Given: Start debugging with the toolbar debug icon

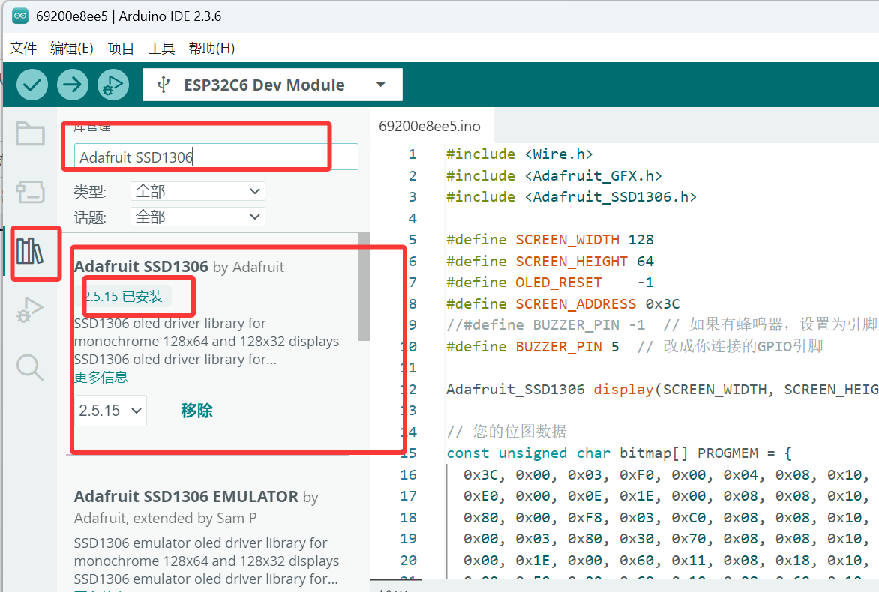Looking at the screenshot, I should (112, 85).
